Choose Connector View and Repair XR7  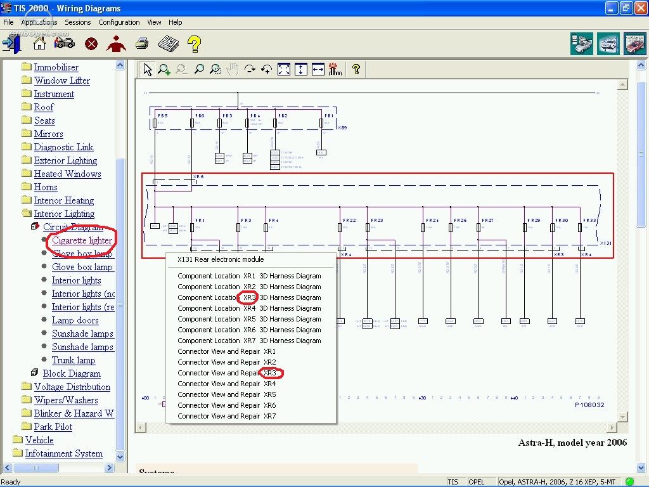(x=227, y=416)
